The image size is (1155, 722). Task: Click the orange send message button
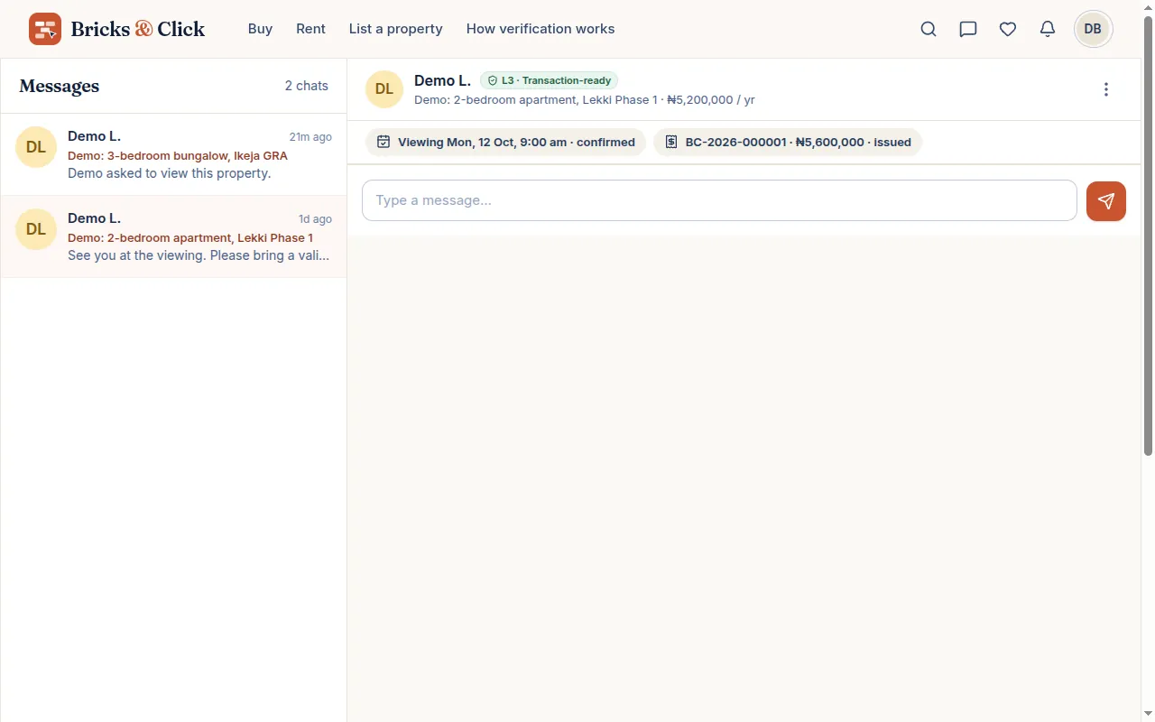coord(1106,200)
